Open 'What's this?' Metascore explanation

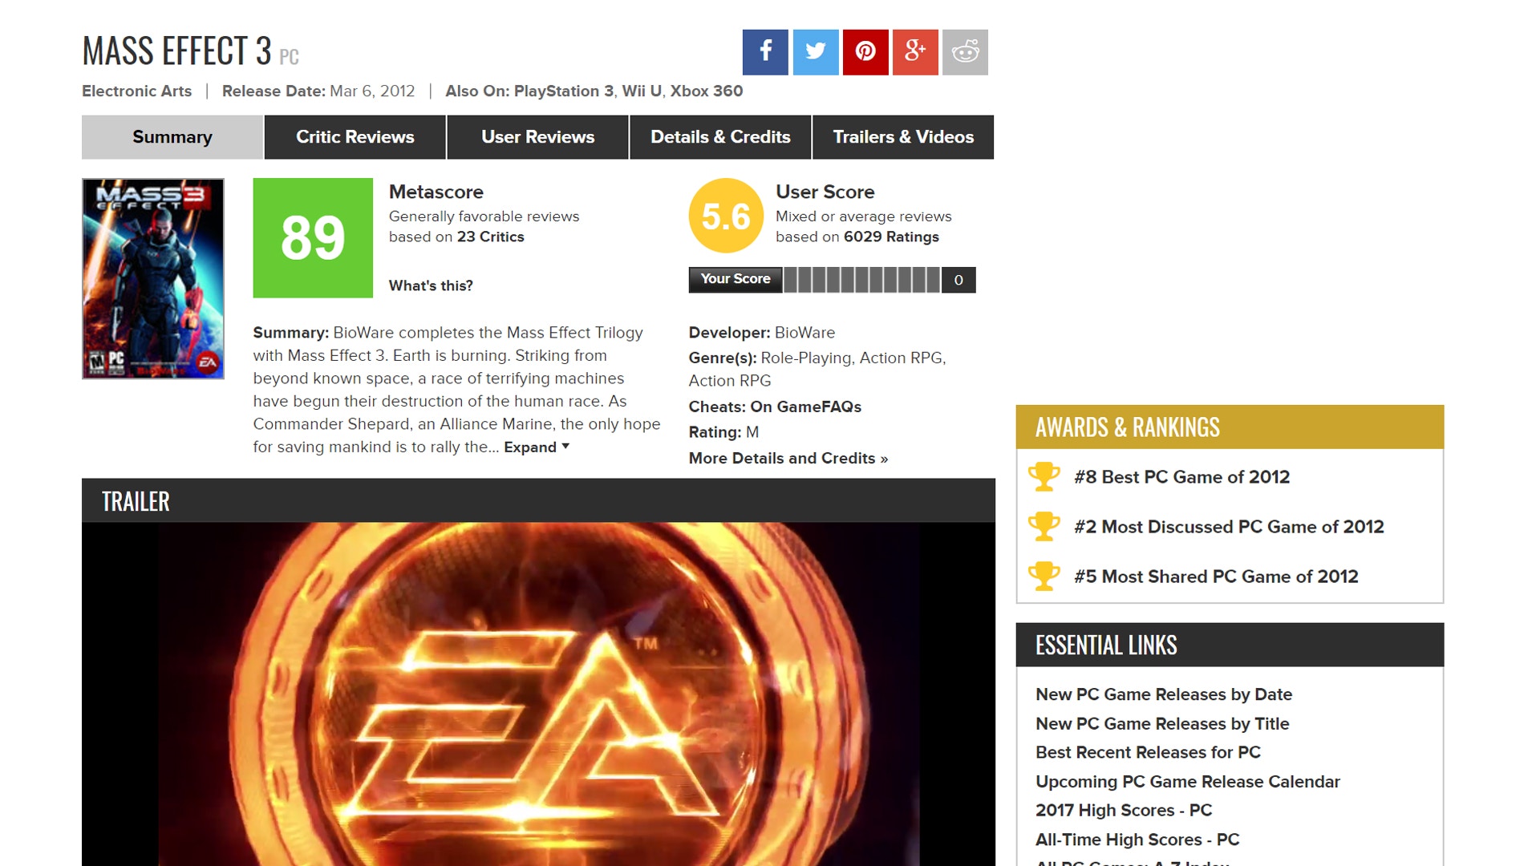point(431,285)
